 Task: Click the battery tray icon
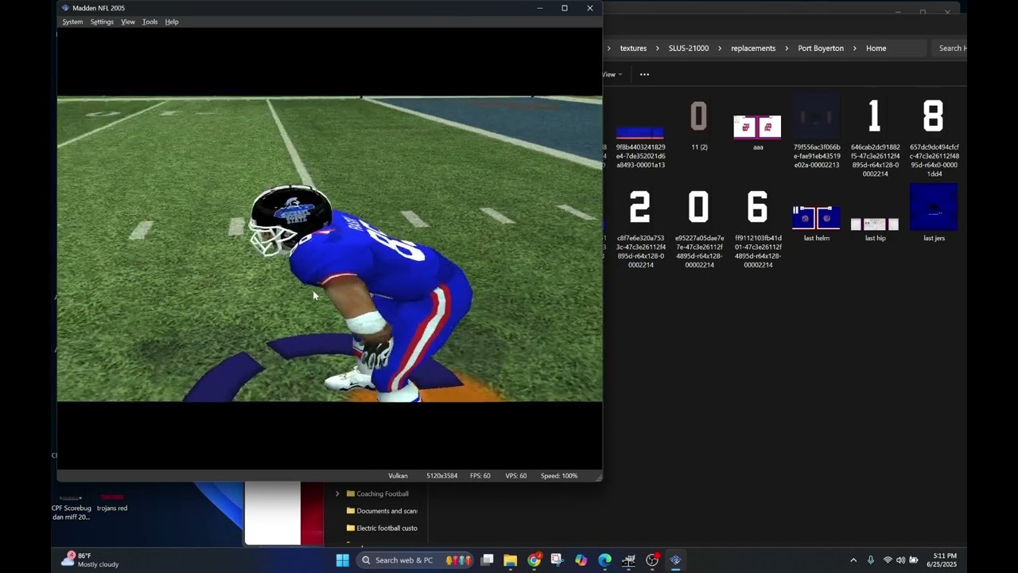pyautogui.click(x=914, y=560)
